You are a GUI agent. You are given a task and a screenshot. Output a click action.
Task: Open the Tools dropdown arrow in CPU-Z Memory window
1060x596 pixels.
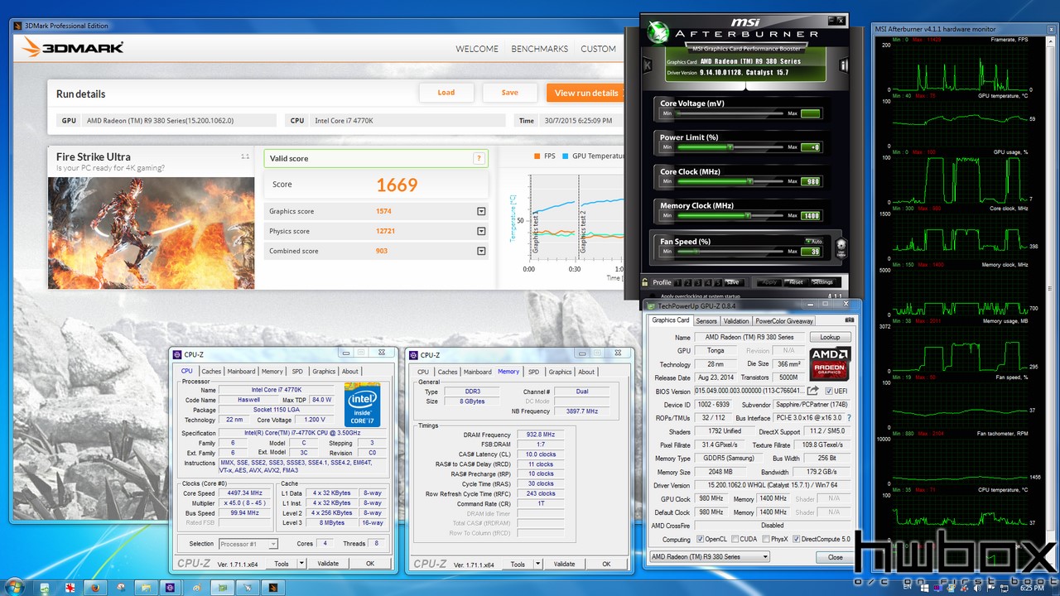point(537,564)
